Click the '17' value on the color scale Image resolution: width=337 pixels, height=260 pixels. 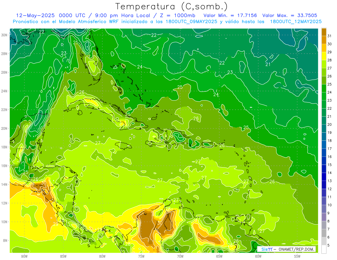click(329, 149)
